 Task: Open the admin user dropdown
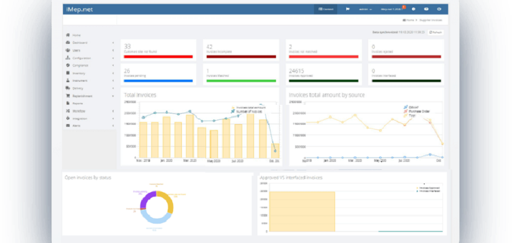point(365,9)
